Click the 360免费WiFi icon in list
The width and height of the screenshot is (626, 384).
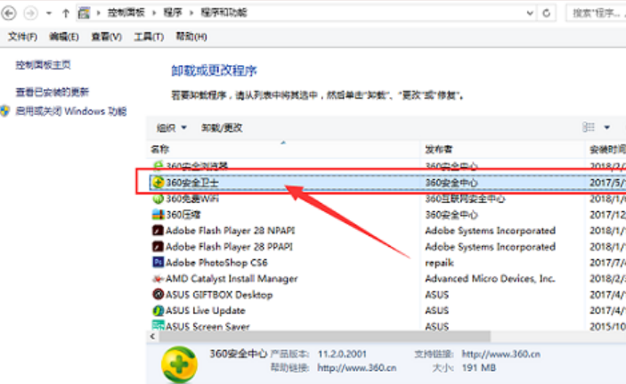(158, 199)
